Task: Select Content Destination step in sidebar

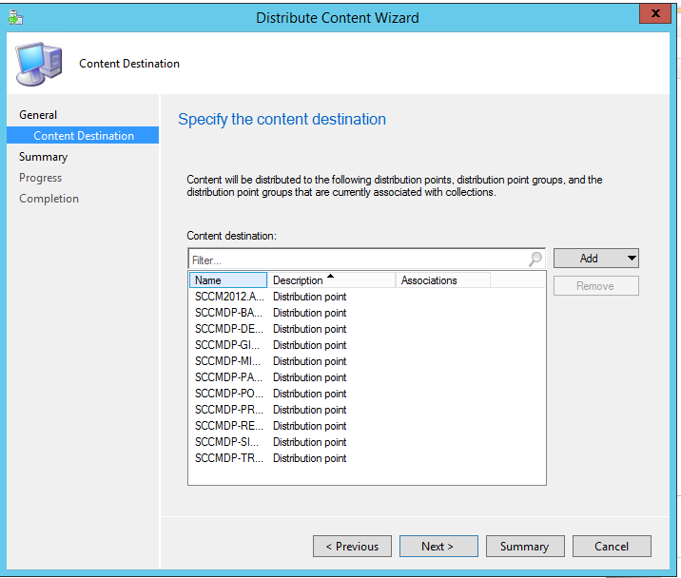Action: point(83,136)
